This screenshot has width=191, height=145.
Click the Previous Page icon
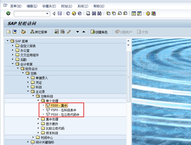[114, 13]
